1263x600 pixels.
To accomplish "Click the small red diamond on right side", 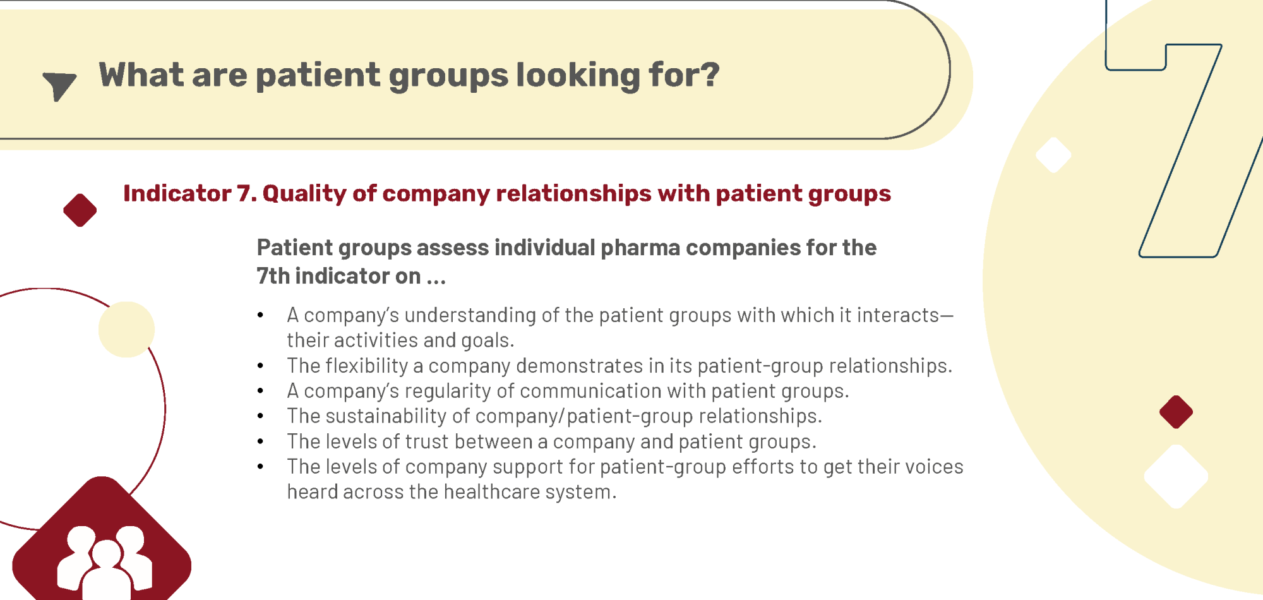I will (1176, 412).
